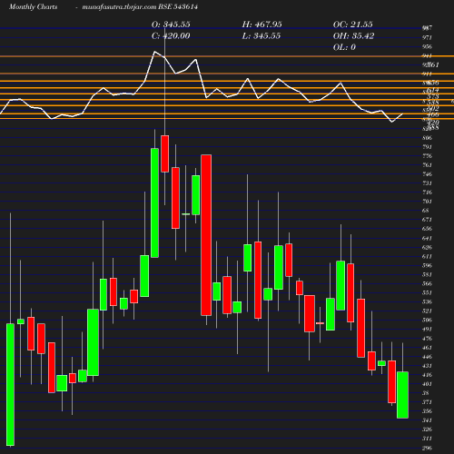Image resolution: width=454 pixels, height=454 pixels.
Task: Click the "Monthly Charts" title text
Action: pos(34,6)
